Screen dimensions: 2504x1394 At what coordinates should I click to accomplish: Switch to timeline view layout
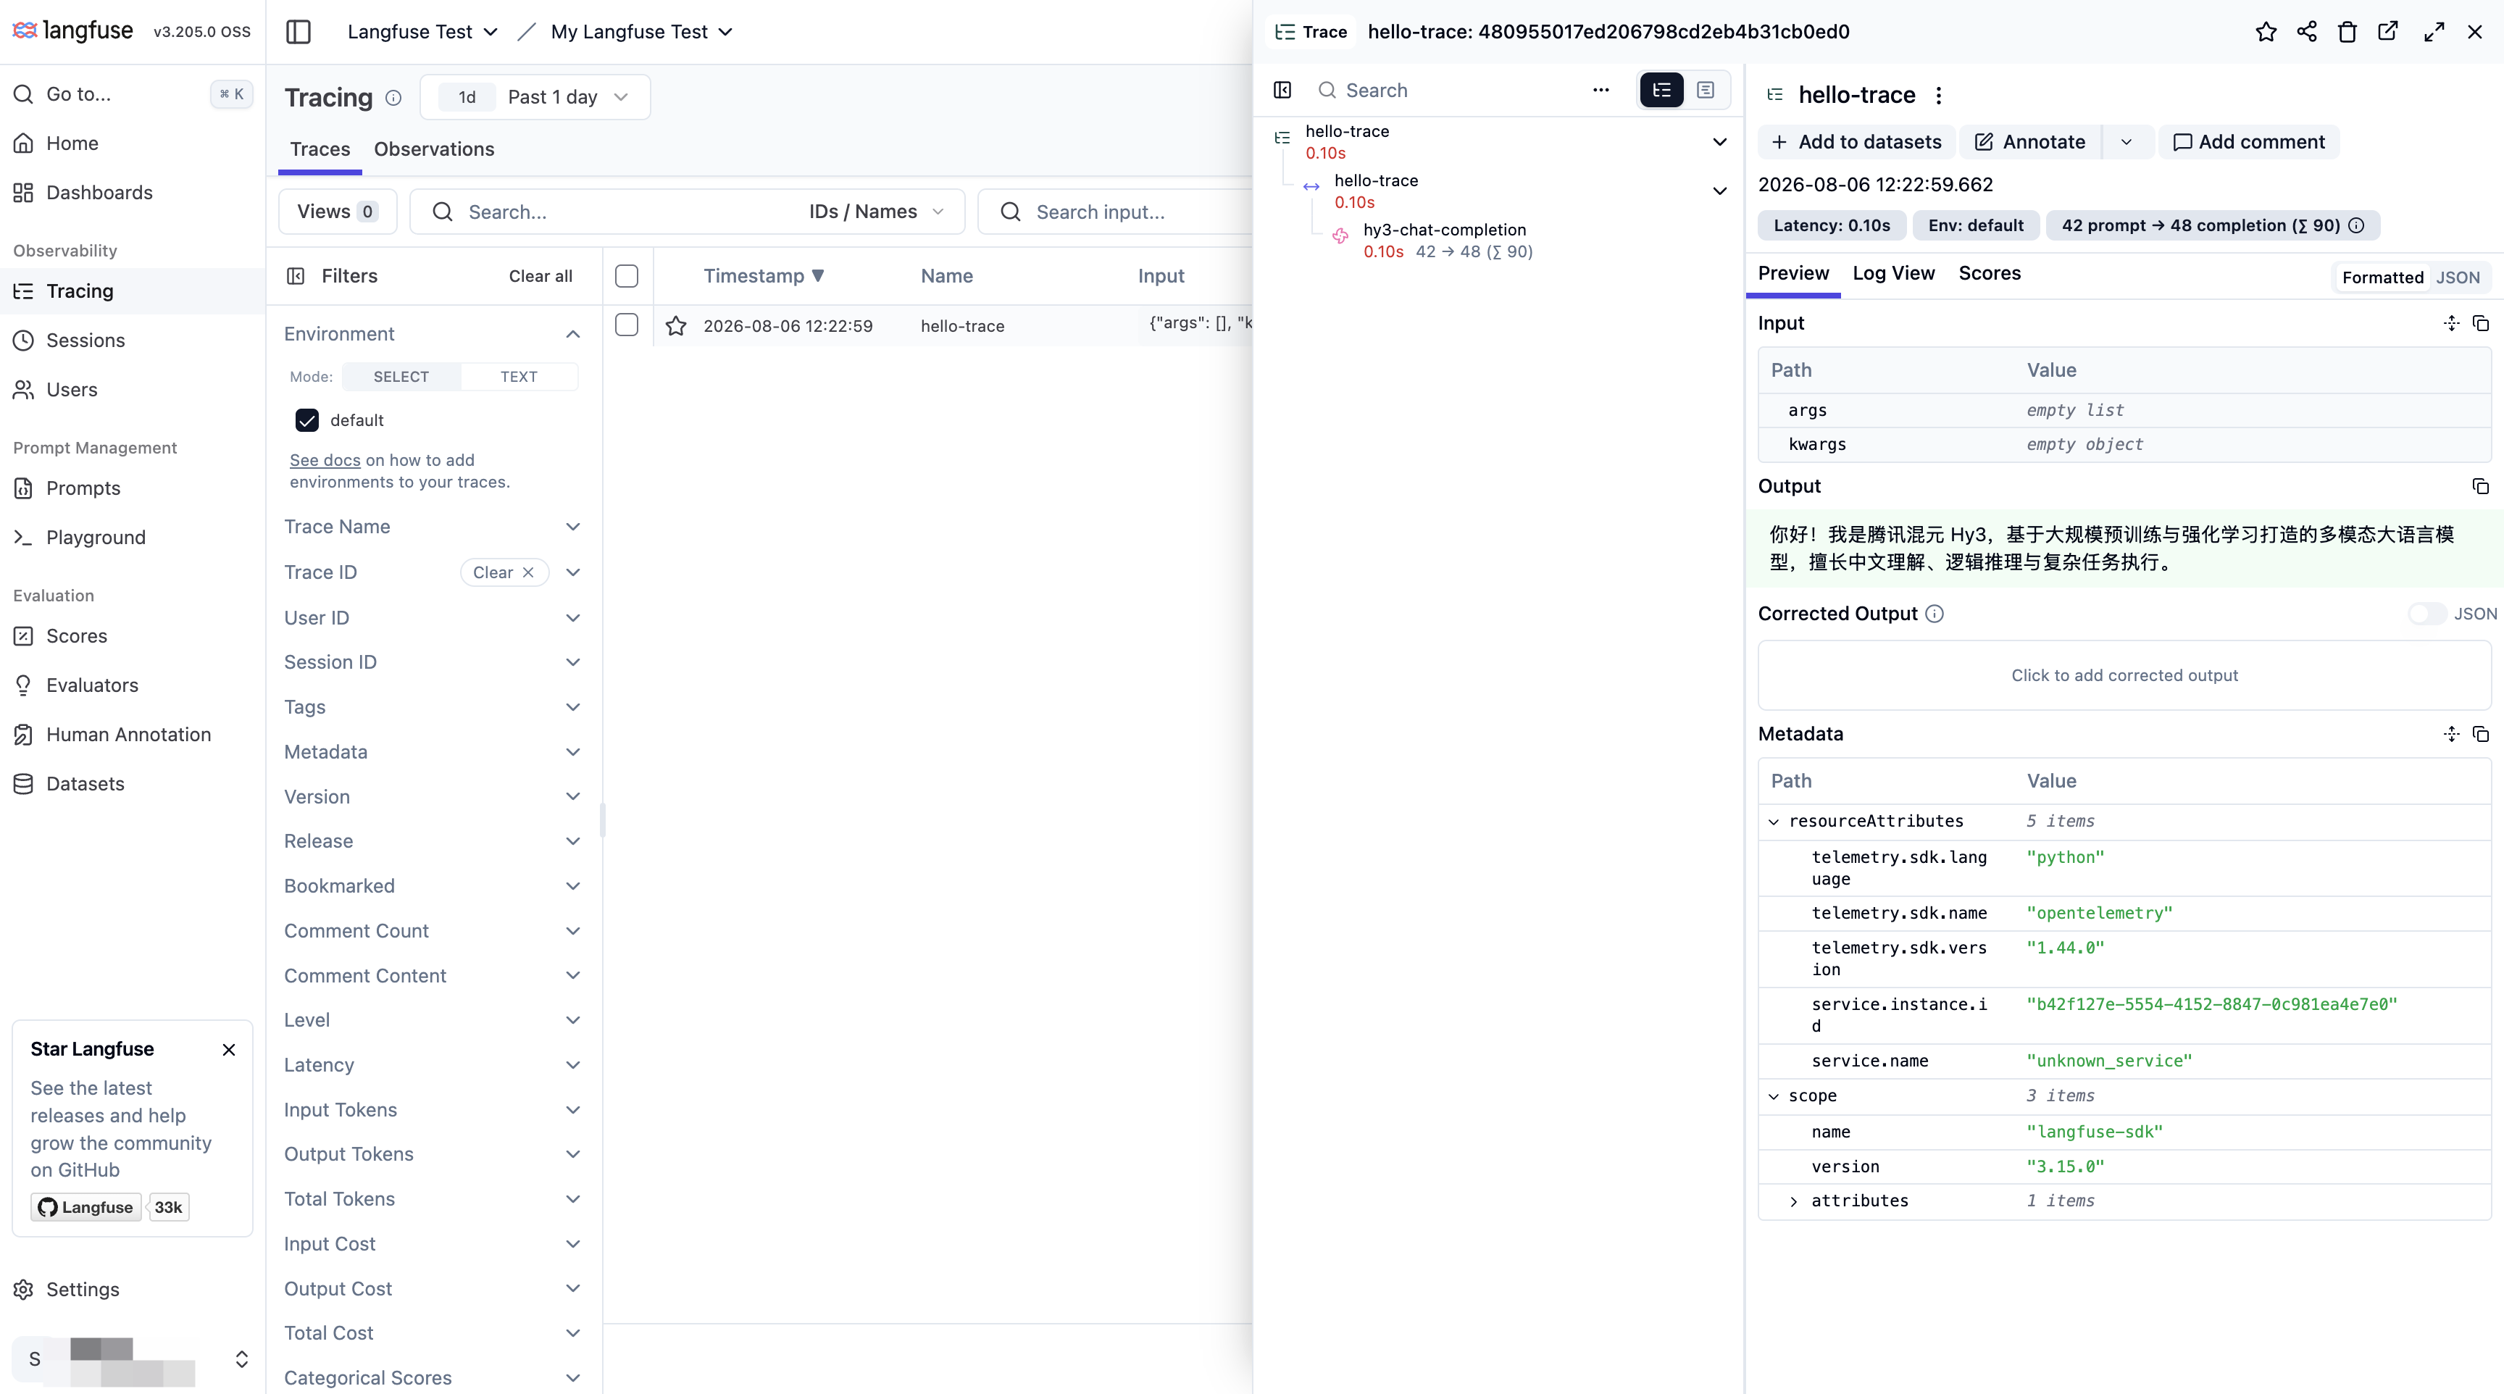click(x=1705, y=91)
